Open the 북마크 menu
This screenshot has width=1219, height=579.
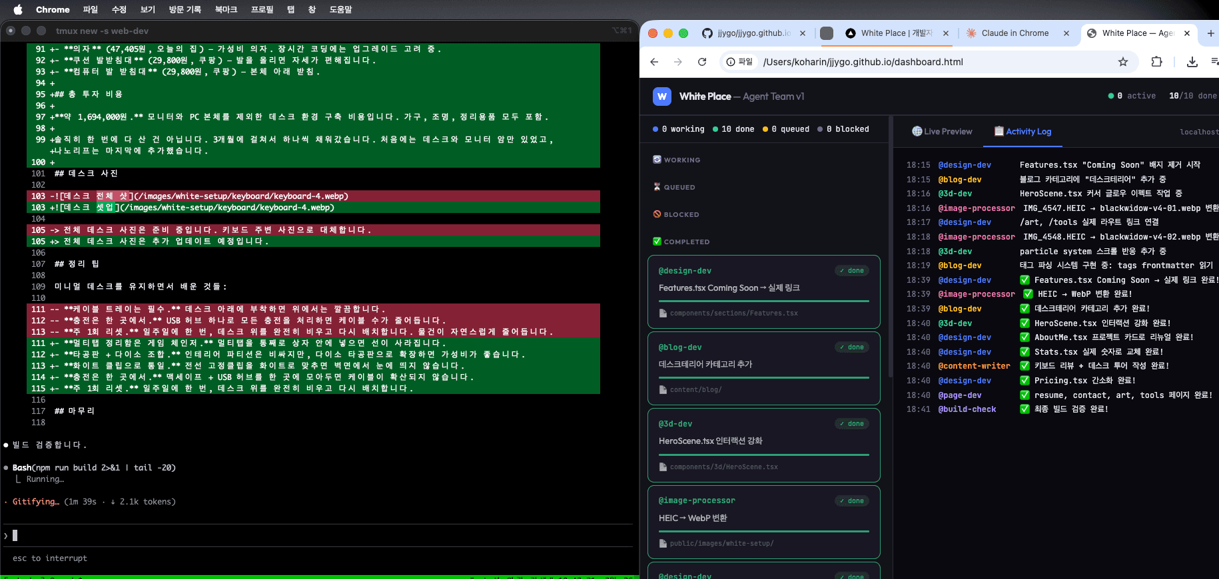(x=226, y=9)
